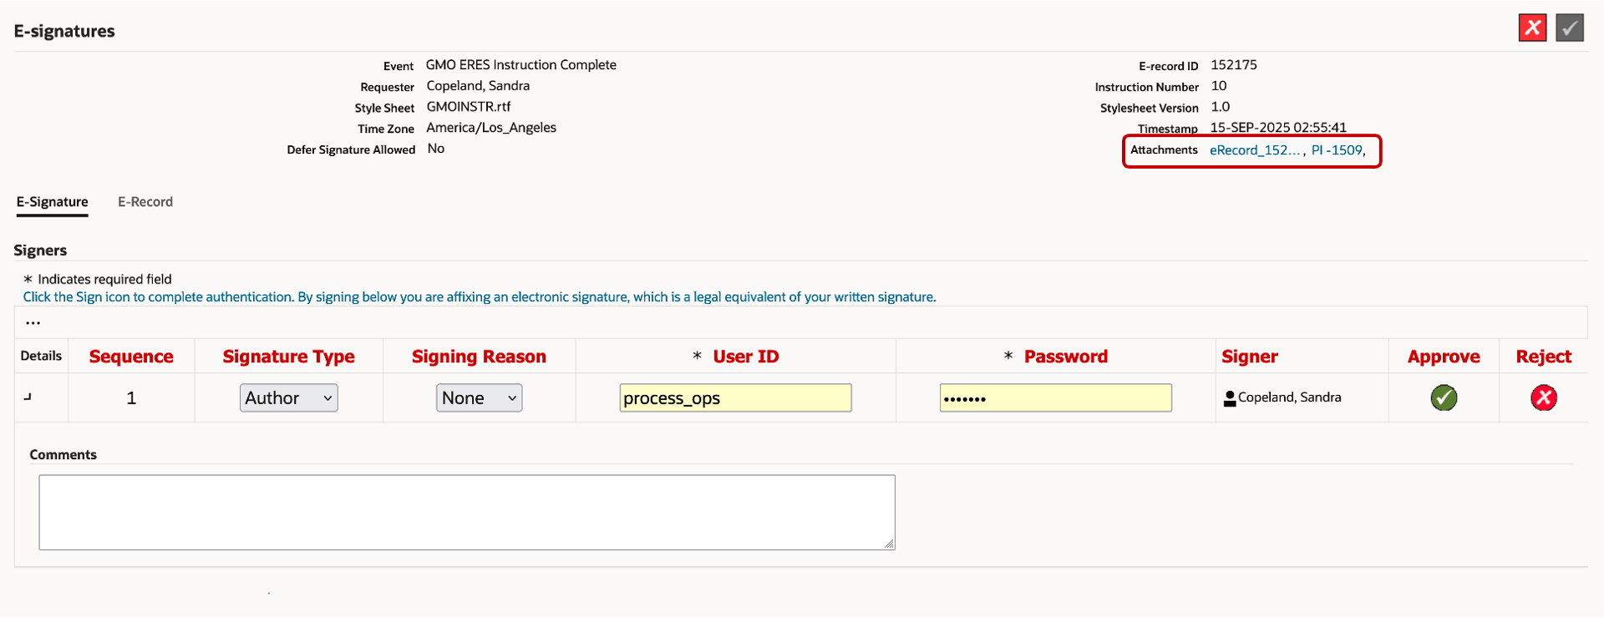Open the Signature Type dropdown
1604x618 pixels.
[288, 398]
